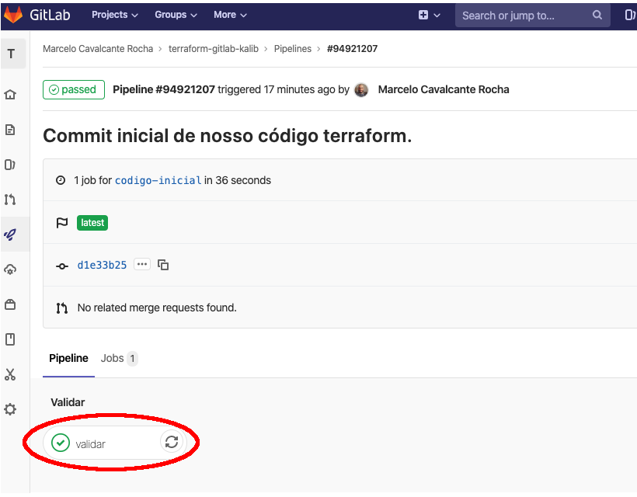Viewport: 637px width, 497px height.
Task: Expand the More menu in the top navigation
Action: [229, 14]
